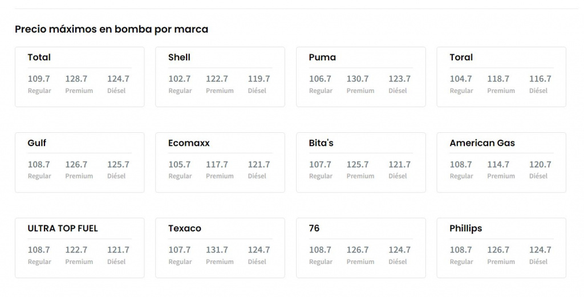Click the Ecomaxx brand title
Image resolution: width=584 pixels, height=297 pixels.
189,143
